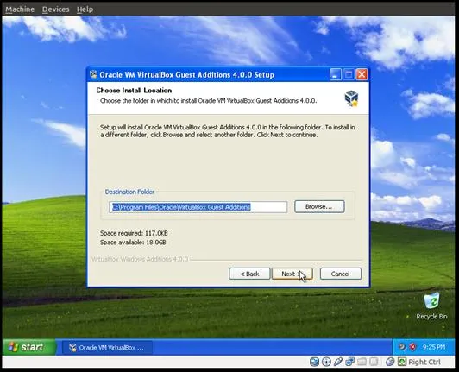This screenshot has height=372, width=459.
Task: Click the 'Choose Install Location' heading
Action: pos(134,91)
